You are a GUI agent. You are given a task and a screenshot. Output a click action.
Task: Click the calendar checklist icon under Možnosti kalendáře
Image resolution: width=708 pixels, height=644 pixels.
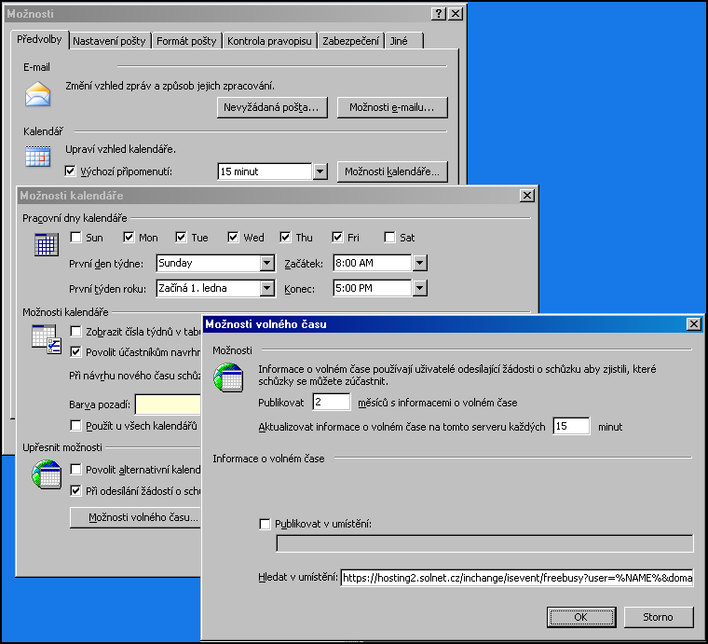pyautogui.click(x=47, y=339)
